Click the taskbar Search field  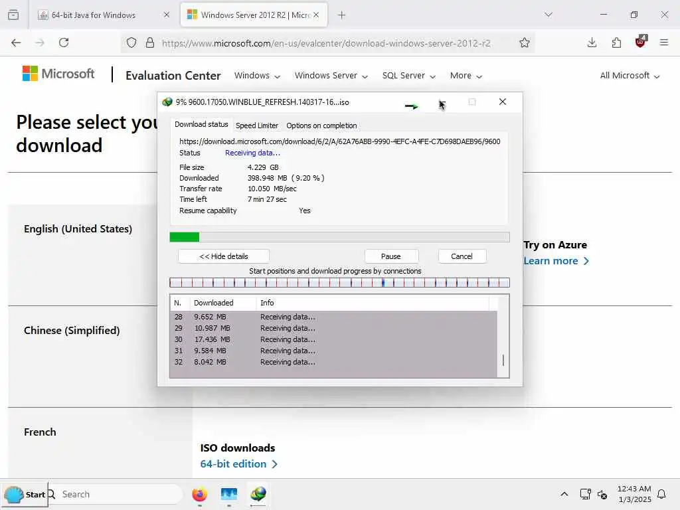click(116, 494)
